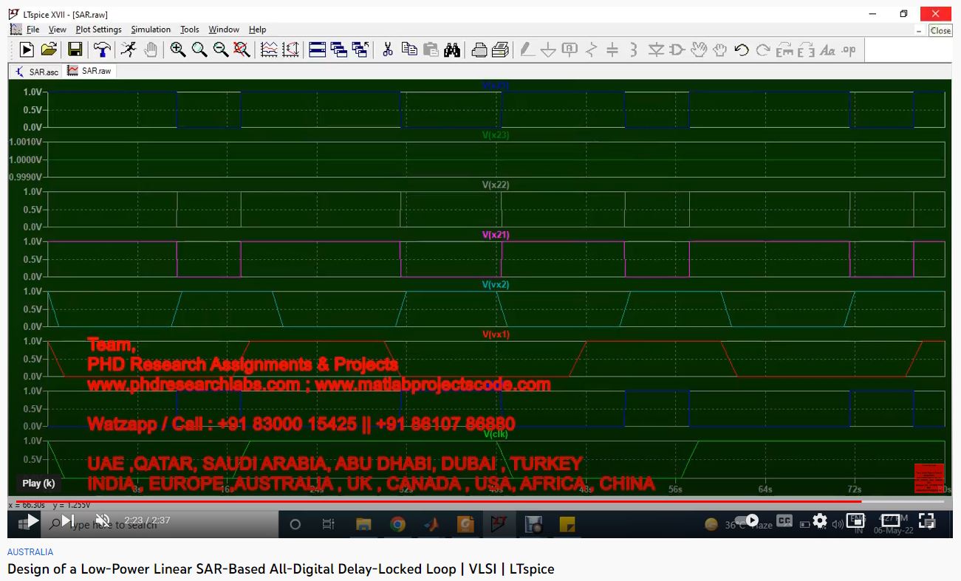Click the Save floppy disk icon
The image size is (961, 581).
click(75, 49)
